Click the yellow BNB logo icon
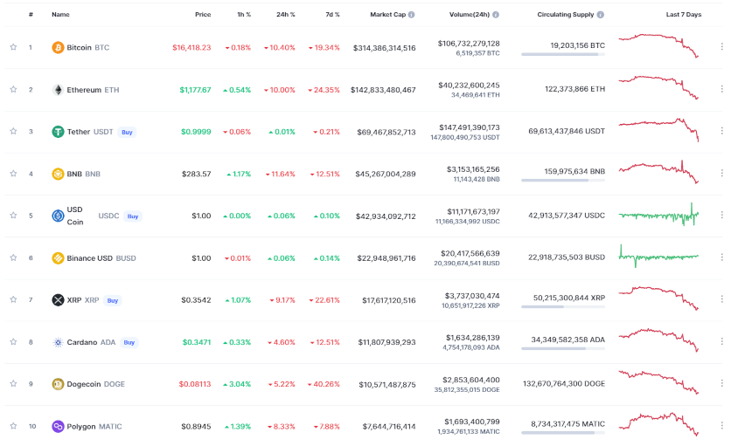731x439 pixels. point(58,174)
